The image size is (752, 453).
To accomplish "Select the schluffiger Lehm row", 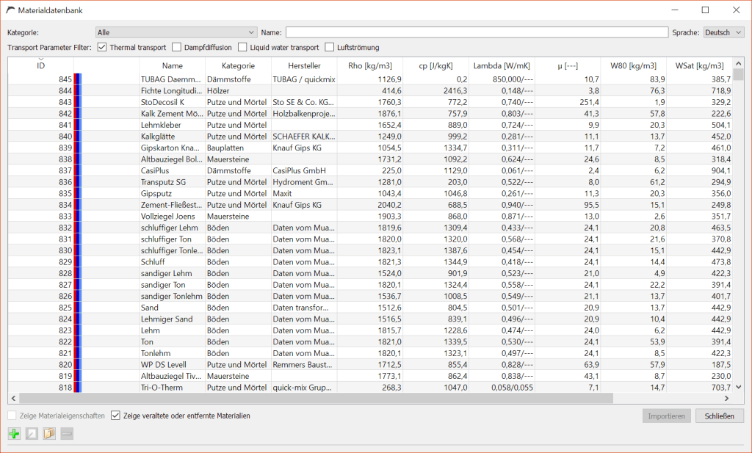I will point(370,228).
